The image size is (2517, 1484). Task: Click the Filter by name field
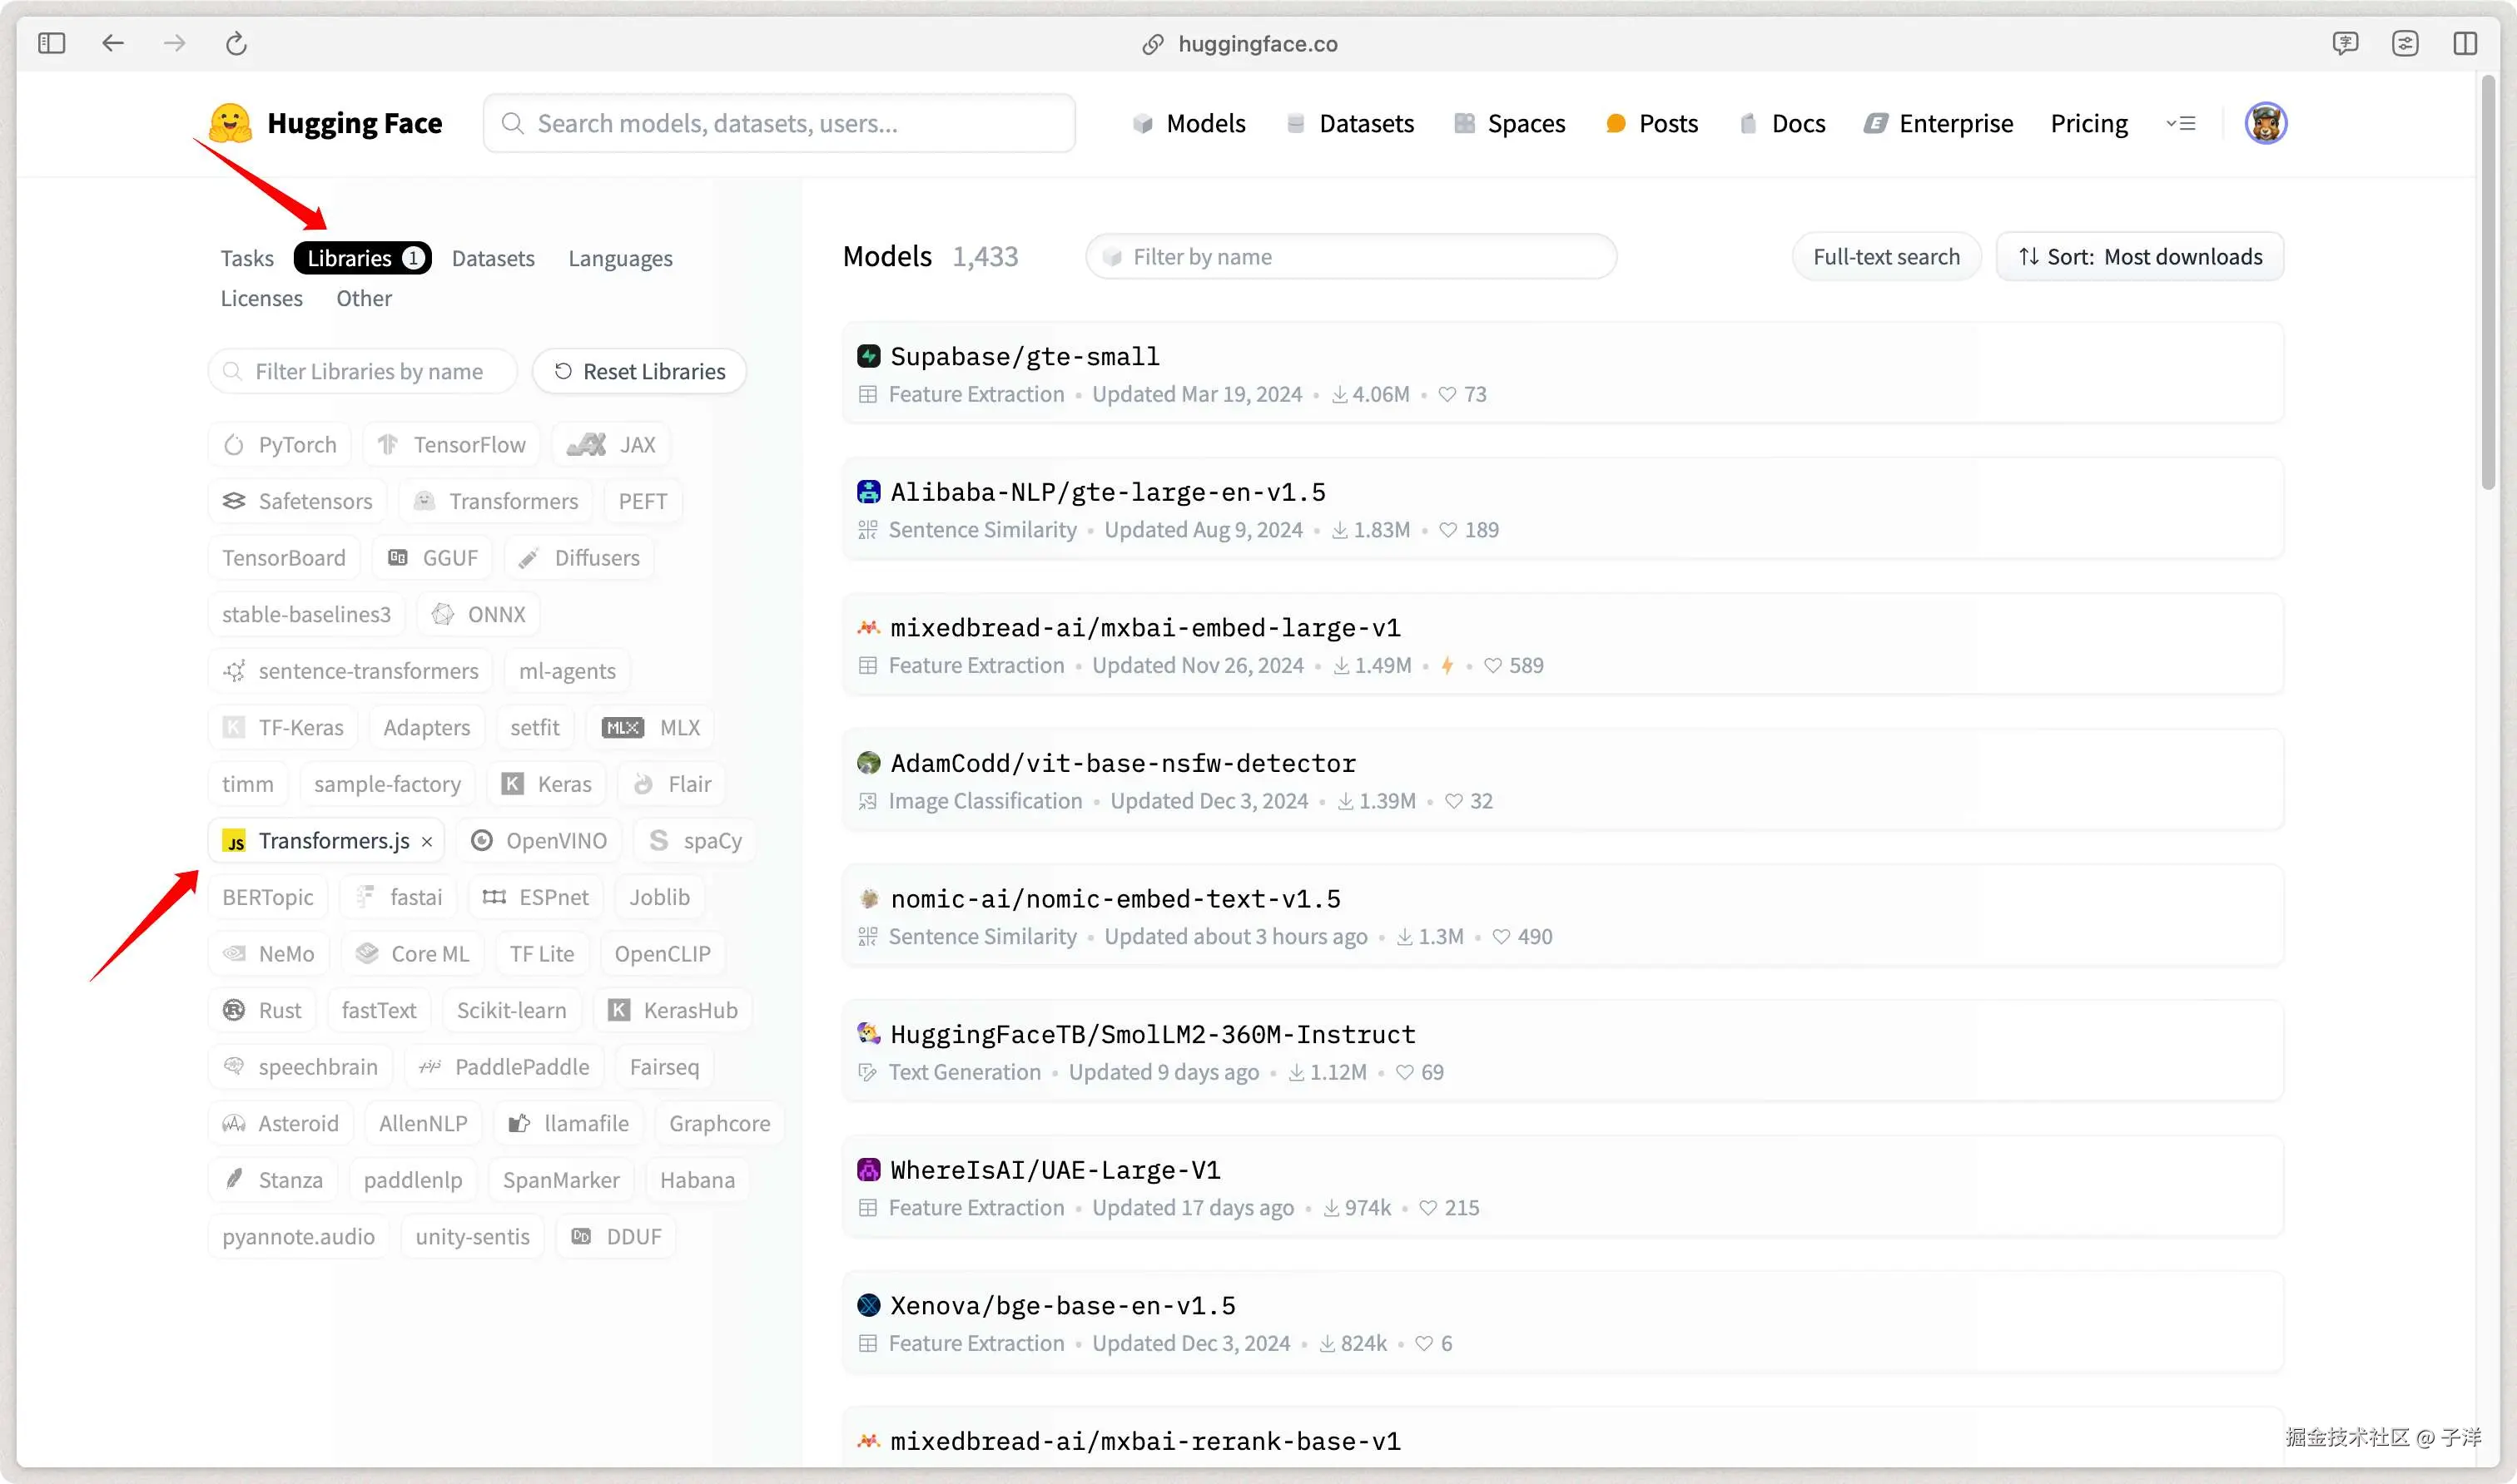pyautogui.click(x=1351, y=257)
